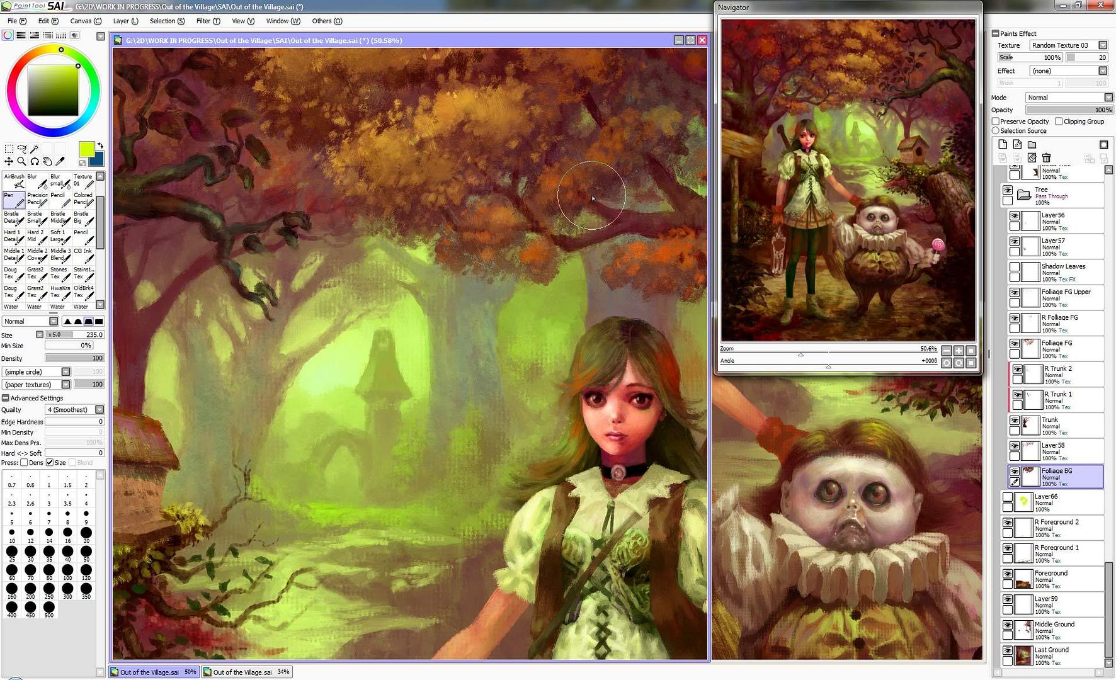Select the Magic Wand selection tool

tap(35, 149)
